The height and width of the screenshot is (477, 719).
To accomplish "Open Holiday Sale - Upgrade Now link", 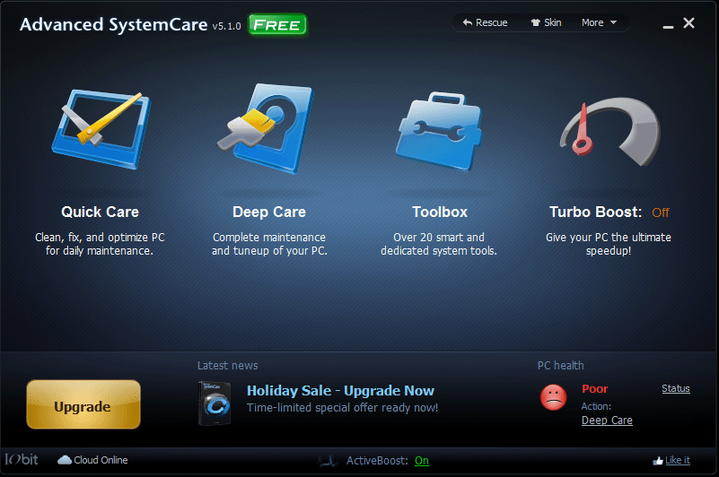I will (x=340, y=390).
